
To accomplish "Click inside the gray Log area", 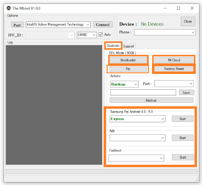I will [x=54, y=105].
